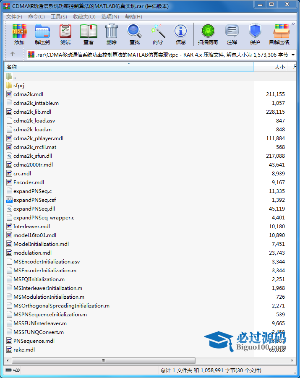The image size is (300, 378).
Task: Click horizontal scrollbar right arrow
Action: [292, 361]
